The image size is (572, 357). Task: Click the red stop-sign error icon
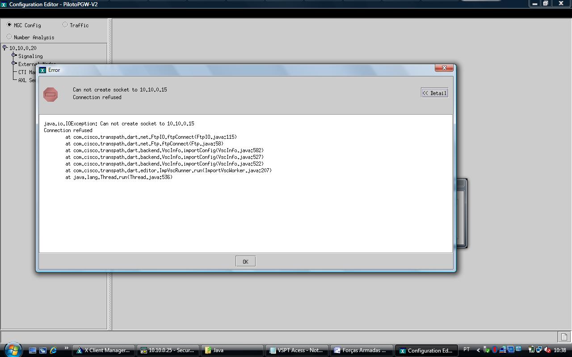tap(50, 94)
